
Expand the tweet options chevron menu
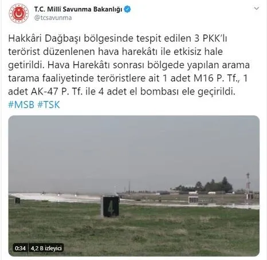pos(256,9)
